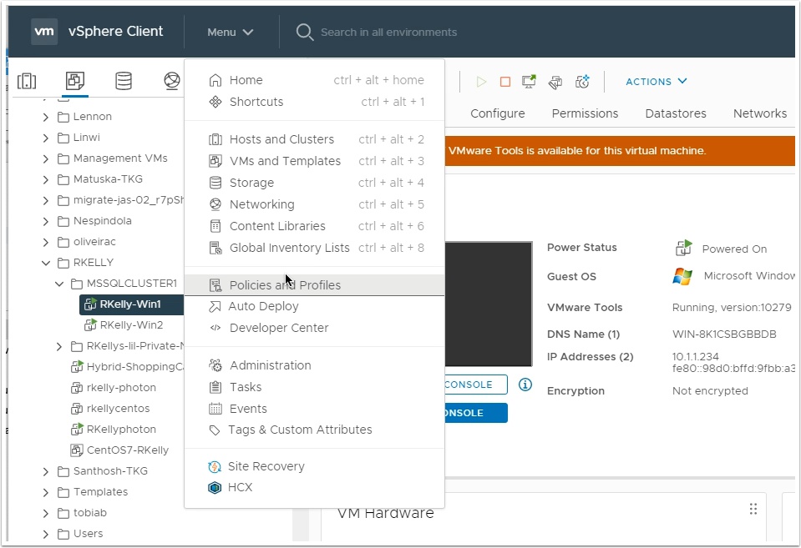
Task: Switch to the Permissions tab
Action: pyautogui.click(x=585, y=113)
